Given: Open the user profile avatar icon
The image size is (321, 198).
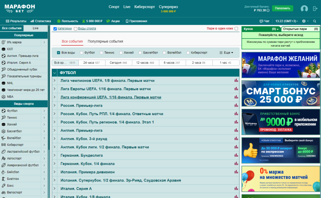Looking at the screenshot, I should (x=304, y=8).
